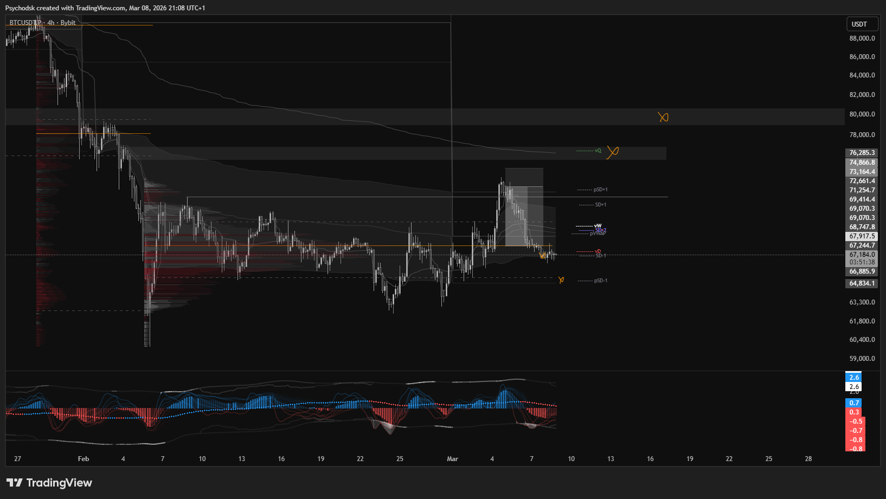The image size is (886, 499).
Task: Click the pSD+1 level label
Action: [x=600, y=190]
